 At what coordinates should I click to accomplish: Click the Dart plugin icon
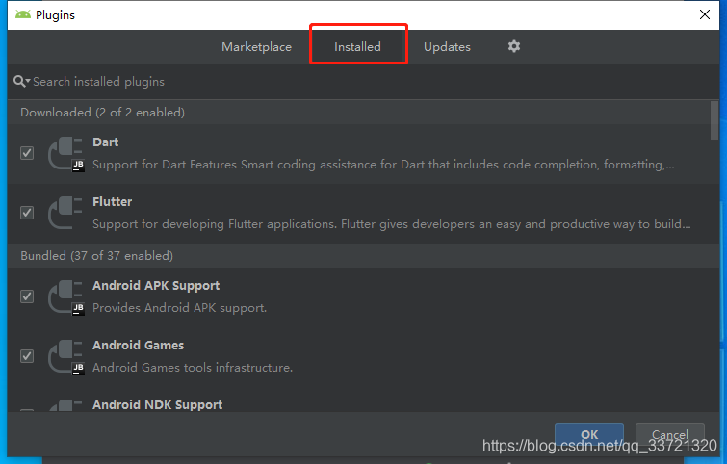[65, 154]
